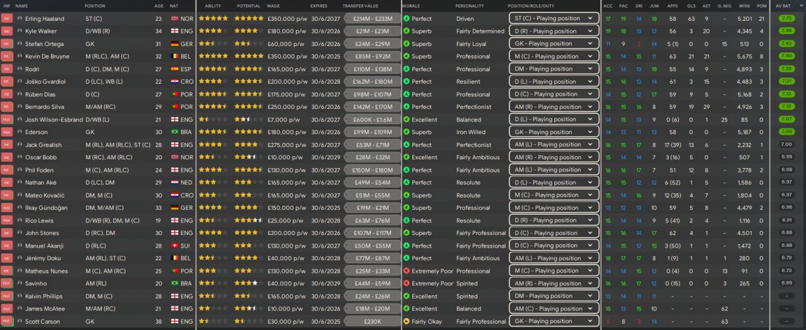
Task: Click the green morale icon for Kyle Walker
Action: pyautogui.click(x=407, y=31)
